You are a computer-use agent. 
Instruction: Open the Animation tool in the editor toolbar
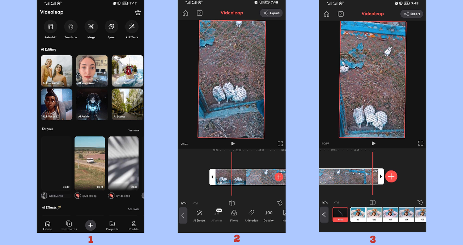[251, 216]
